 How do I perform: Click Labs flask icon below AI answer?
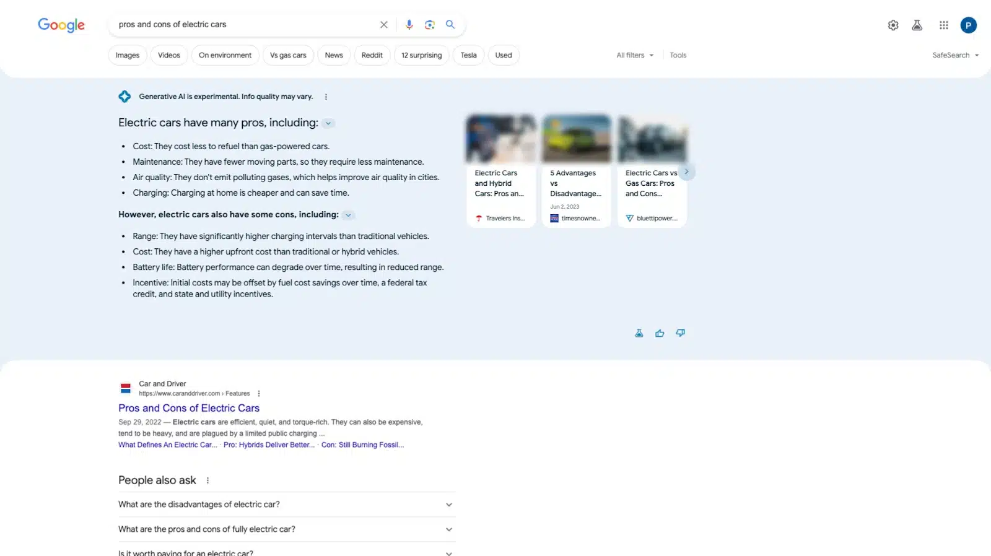pos(639,333)
